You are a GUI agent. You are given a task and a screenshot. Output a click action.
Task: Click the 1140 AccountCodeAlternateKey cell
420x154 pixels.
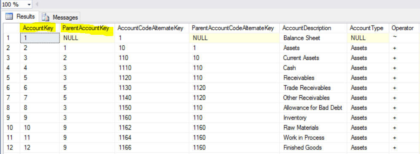152,98
